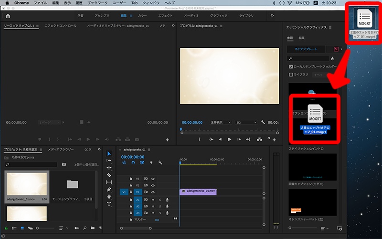Select the Type tool
The height and width of the screenshot is (239, 382).
[109, 204]
